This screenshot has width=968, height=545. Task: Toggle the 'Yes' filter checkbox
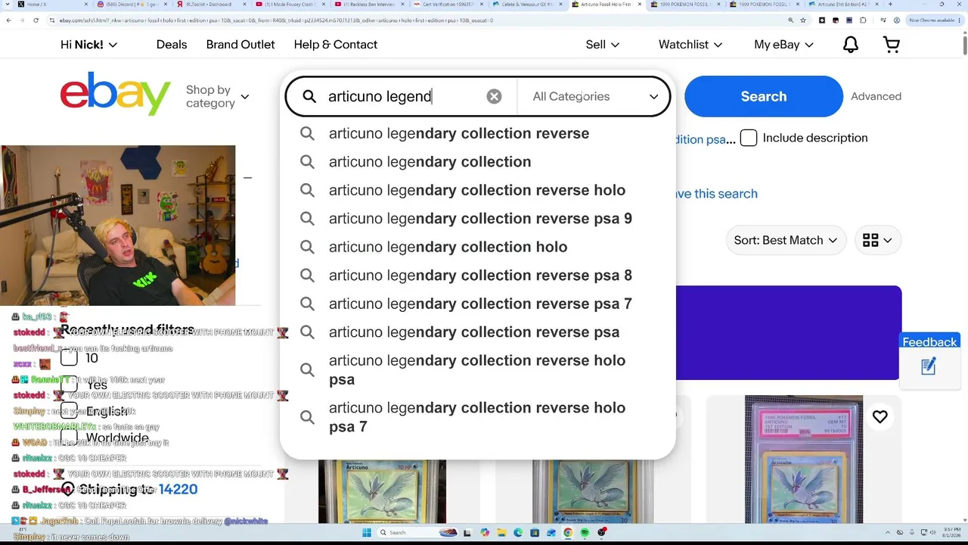click(69, 385)
